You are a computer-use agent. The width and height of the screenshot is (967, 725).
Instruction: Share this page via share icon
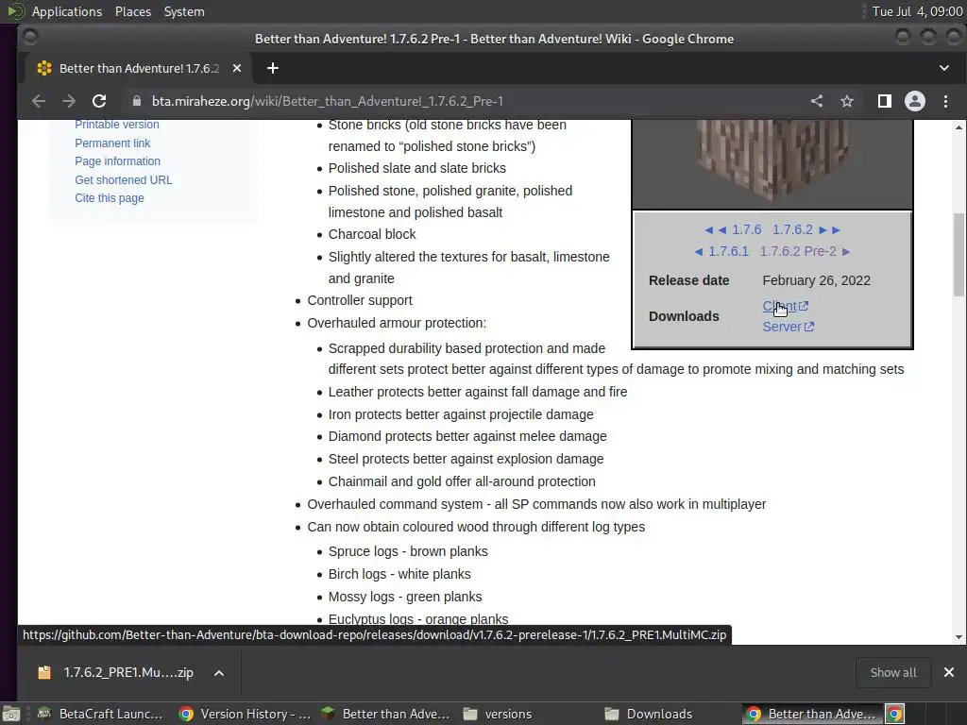[x=817, y=101]
